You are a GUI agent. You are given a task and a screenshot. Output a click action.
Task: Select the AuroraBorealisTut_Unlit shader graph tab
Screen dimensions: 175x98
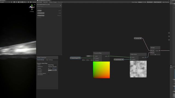[x=43, y=1]
